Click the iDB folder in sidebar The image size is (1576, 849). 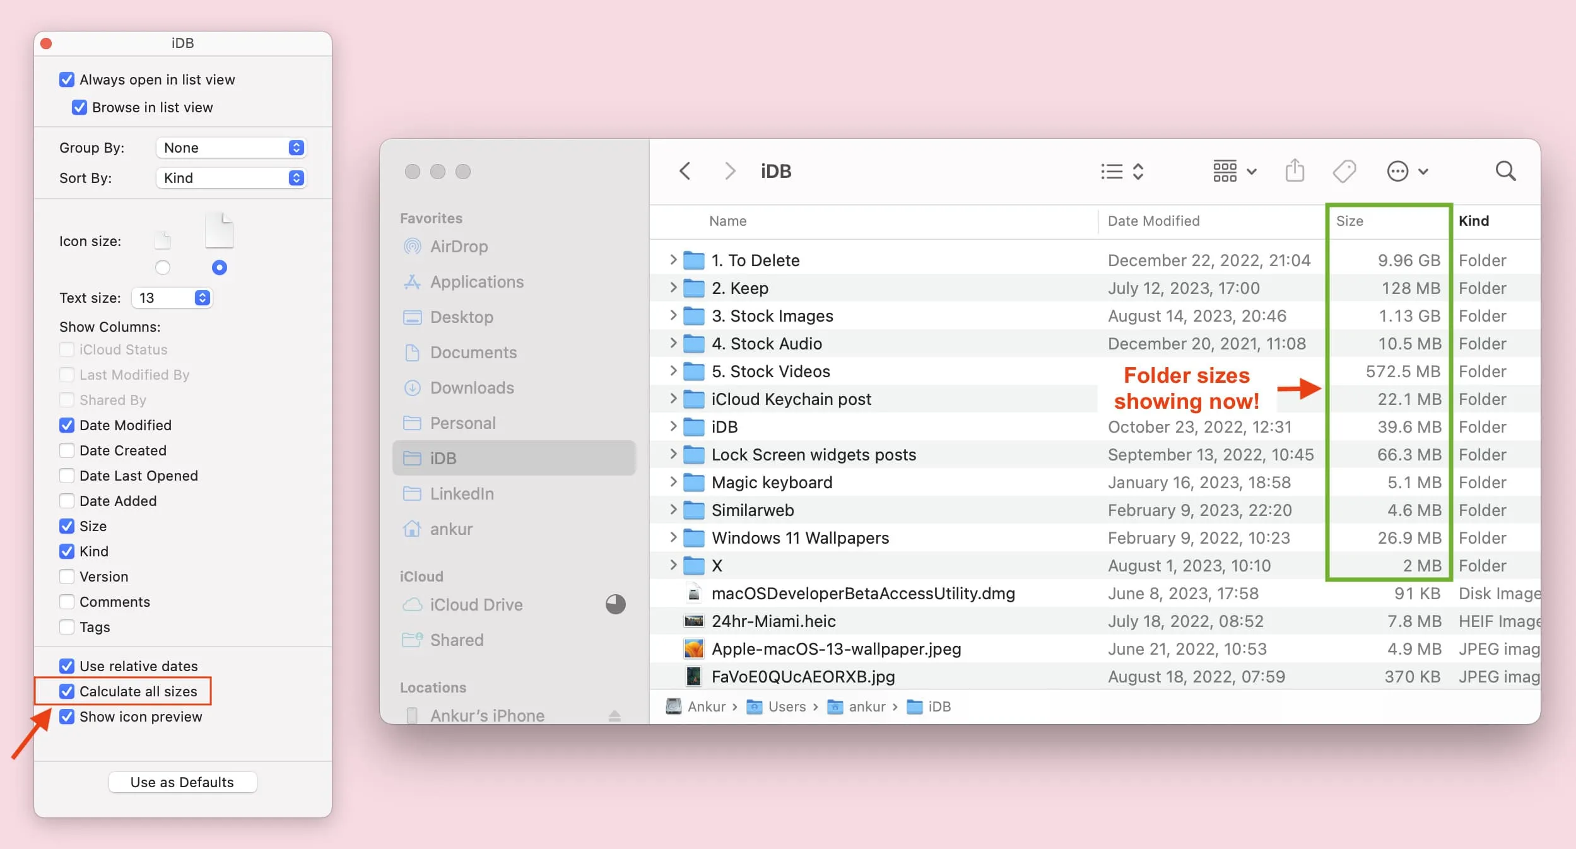(x=442, y=457)
